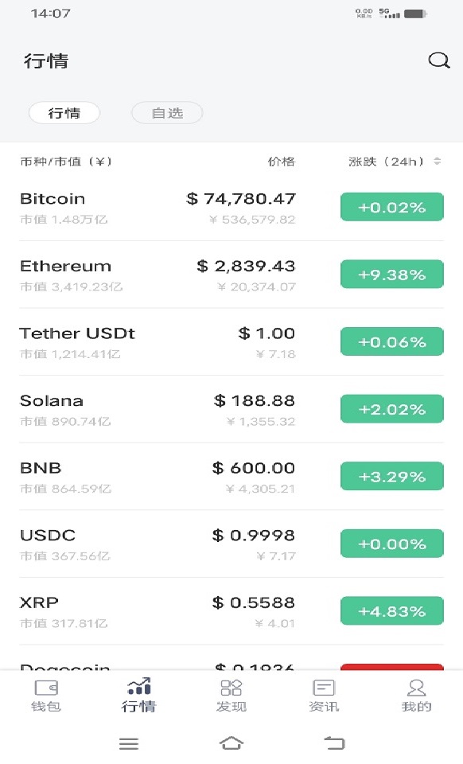This screenshot has height=764, width=463.
Task: Open the Tether USDt row
Action: click(231, 342)
